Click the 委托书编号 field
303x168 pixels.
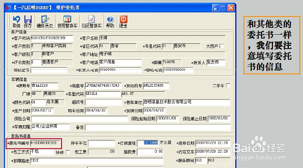[x=45, y=143]
